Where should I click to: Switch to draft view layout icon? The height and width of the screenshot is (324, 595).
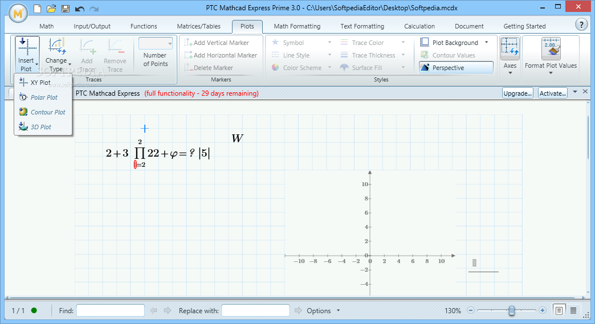click(573, 311)
